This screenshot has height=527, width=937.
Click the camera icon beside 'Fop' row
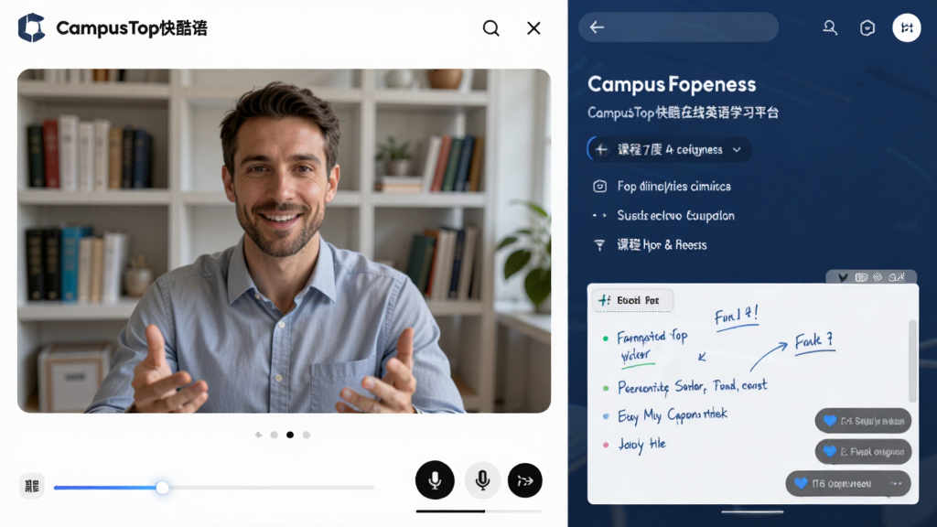599,187
